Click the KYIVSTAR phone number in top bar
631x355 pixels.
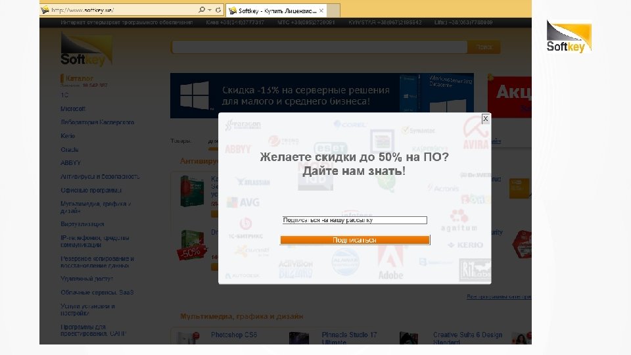(385, 22)
